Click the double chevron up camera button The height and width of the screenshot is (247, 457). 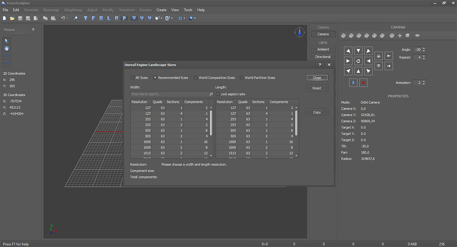(x=378, y=56)
